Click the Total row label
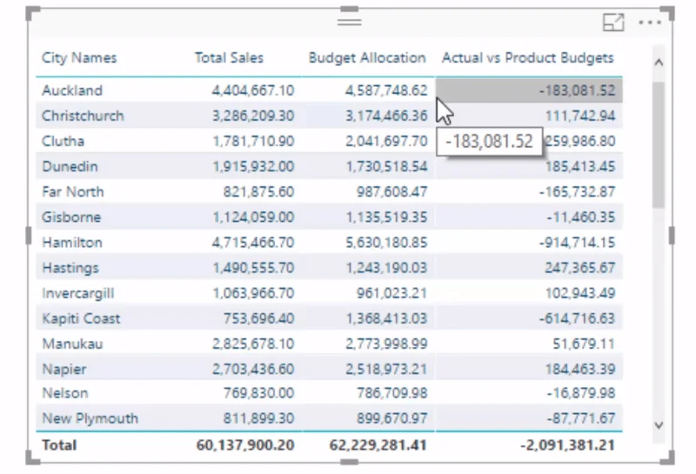The width and height of the screenshot is (696, 474). pyautogui.click(x=59, y=444)
